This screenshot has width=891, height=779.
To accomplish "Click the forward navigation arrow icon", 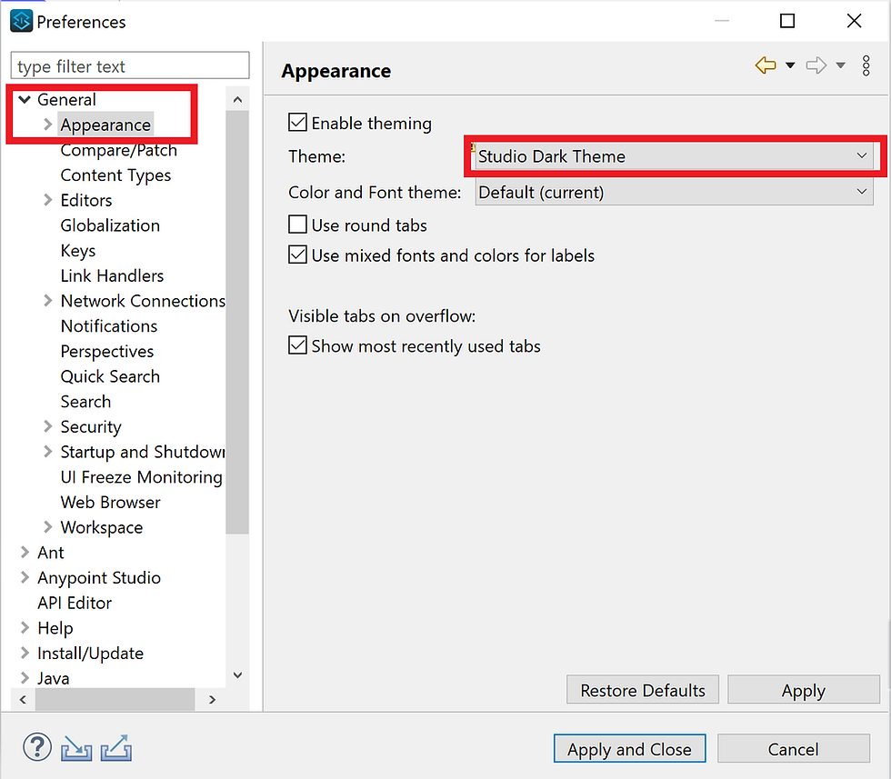I will pos(816,65).
